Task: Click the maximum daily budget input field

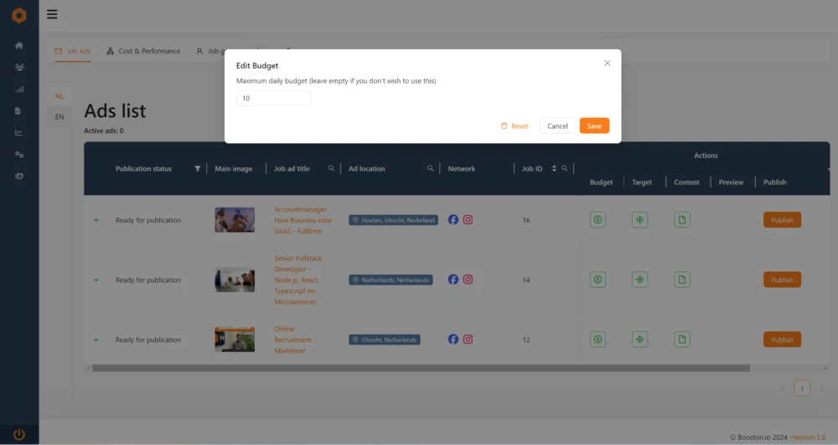Action: coord(273,99)
